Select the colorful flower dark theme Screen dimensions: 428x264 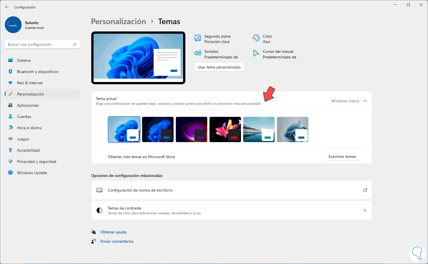tap(225, 129)
